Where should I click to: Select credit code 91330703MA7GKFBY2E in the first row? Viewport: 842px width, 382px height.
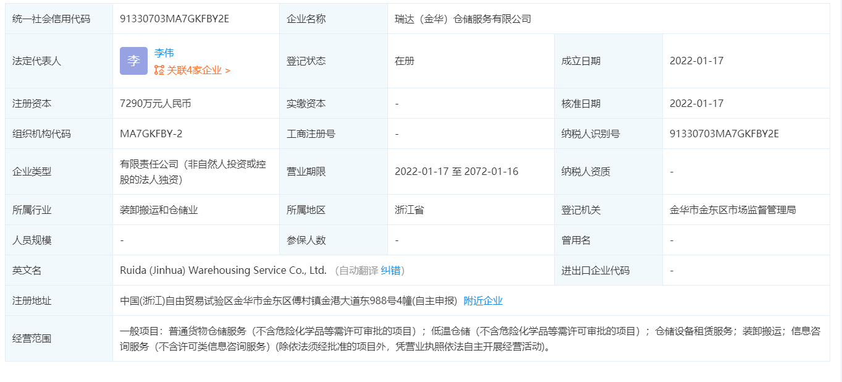click(x=174, y=19)
